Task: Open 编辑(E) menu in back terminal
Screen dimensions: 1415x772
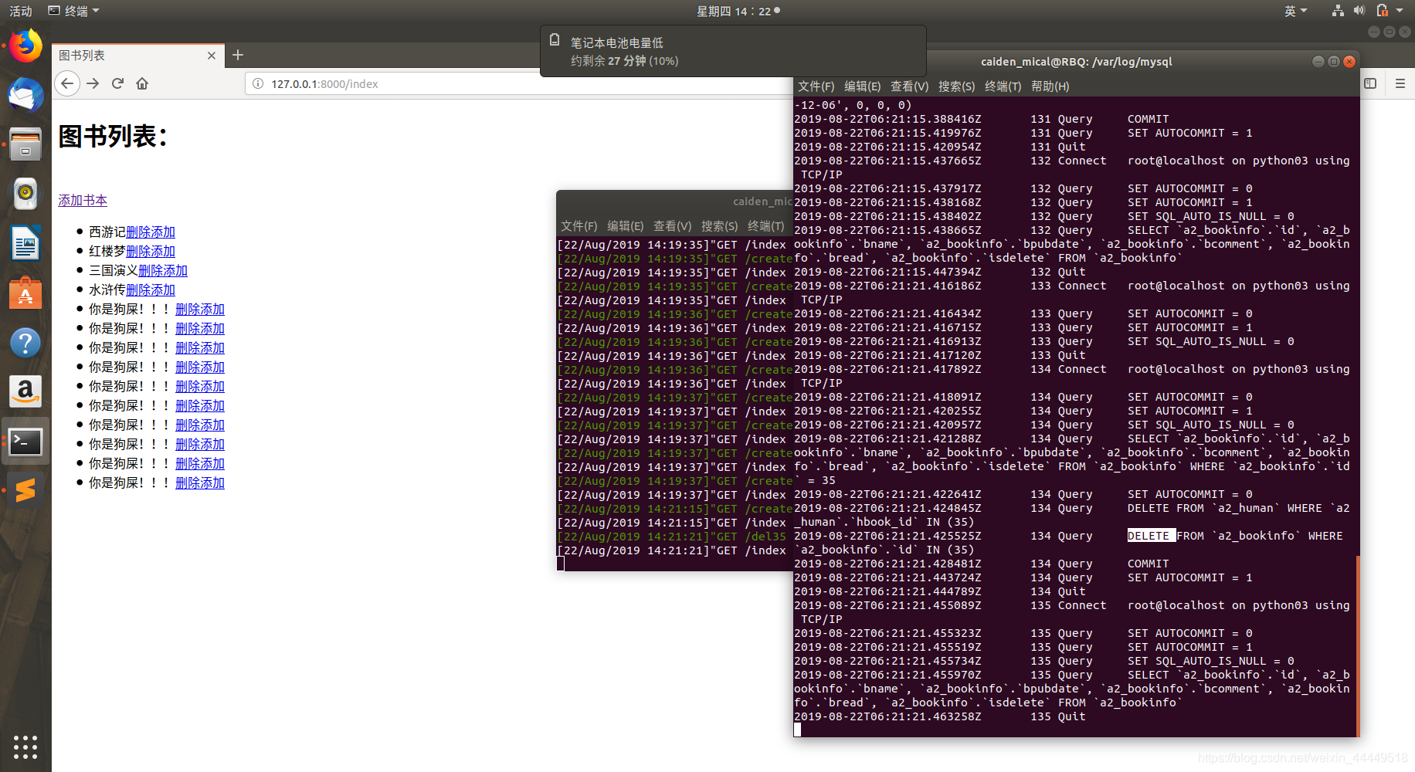Action: point(625,226)
